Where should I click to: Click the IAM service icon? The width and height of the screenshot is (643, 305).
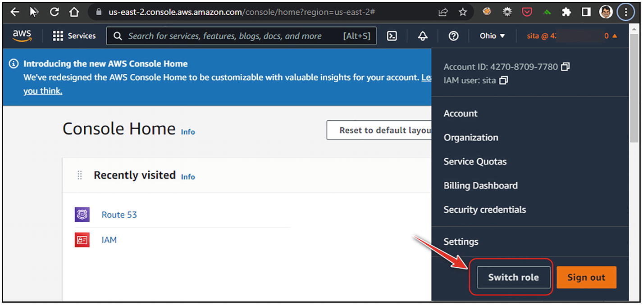coord(82,240)
